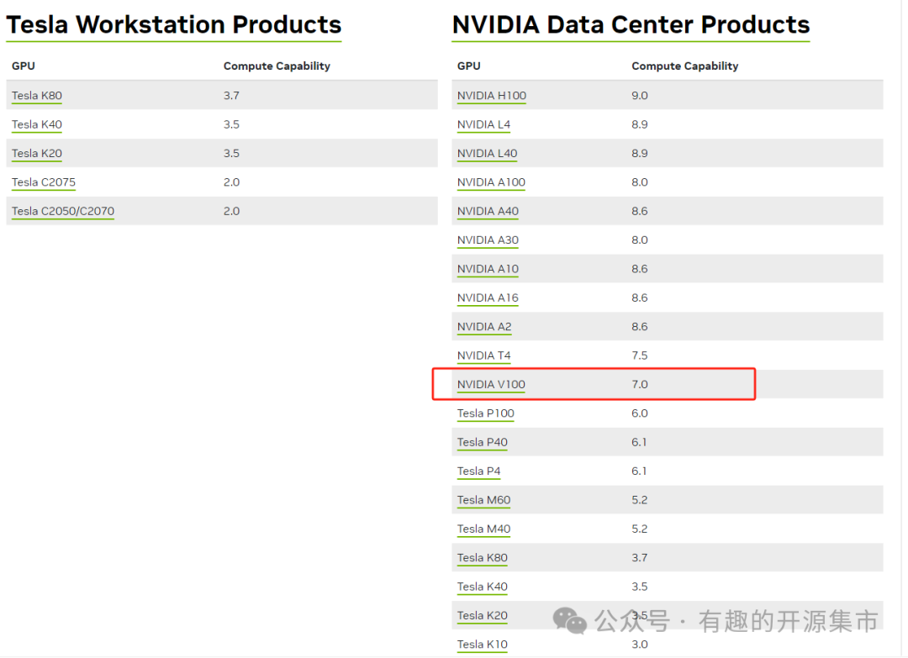Select the 9.0 value in NVIDIA H100 row
Viewport: 908px width, 658px height.
pyautogui.click(x=639, y=96)
